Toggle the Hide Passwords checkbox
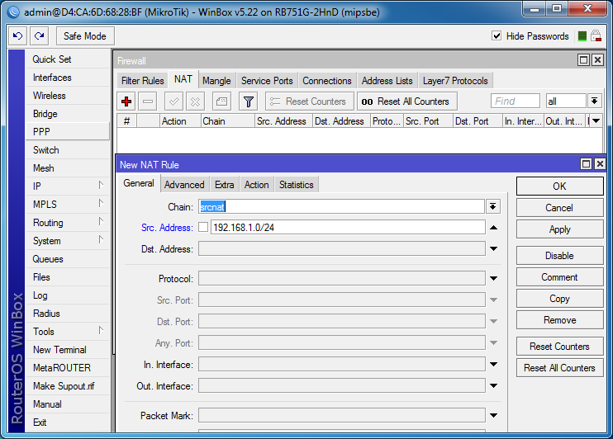Image resolution: width=613 pixels, height=439 pixels. [497, 36]
